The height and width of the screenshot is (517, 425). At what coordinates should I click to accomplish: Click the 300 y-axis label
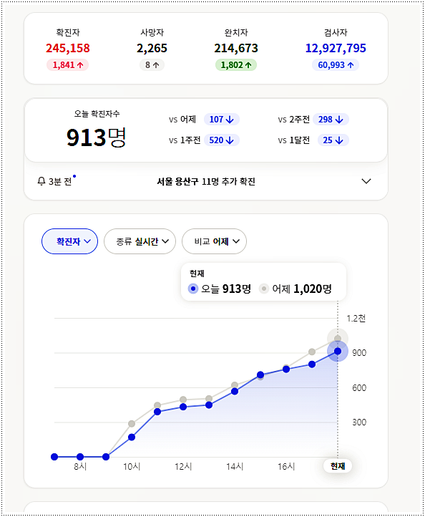358,422
